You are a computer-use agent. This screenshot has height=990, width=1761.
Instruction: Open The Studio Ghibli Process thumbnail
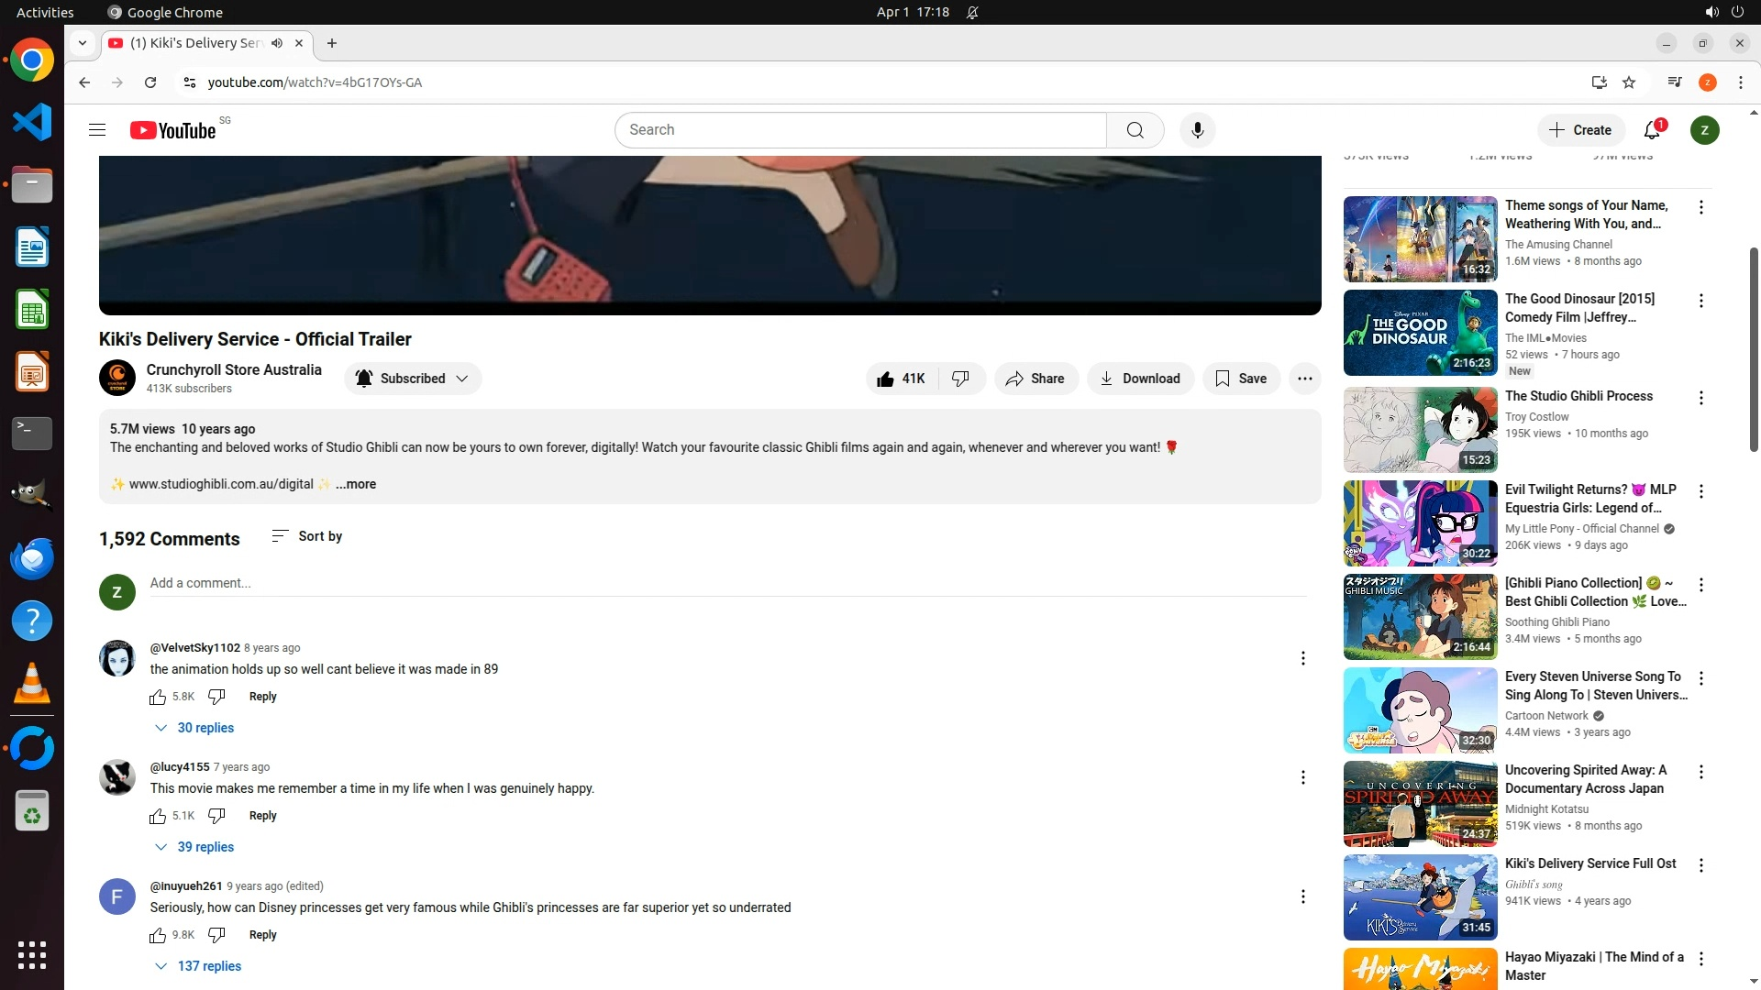click(x=1419, y=429)
